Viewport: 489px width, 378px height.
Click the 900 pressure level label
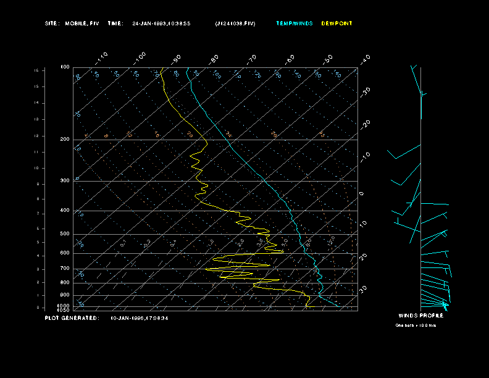pos(65,295)
